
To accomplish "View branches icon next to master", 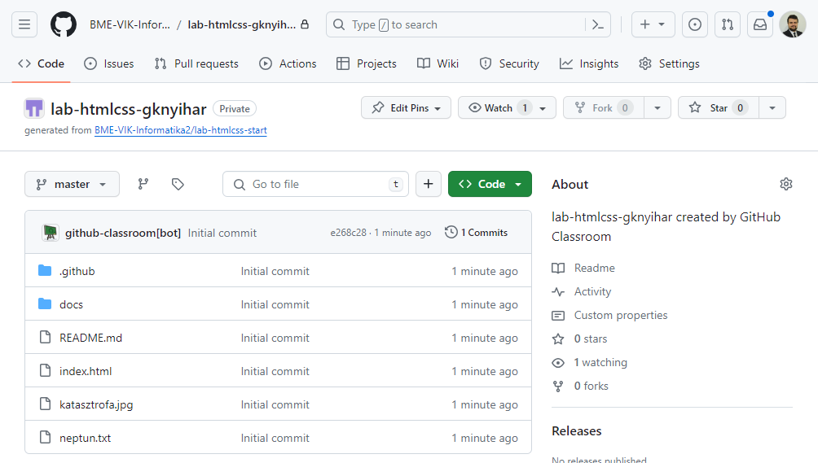I will pos(143,184).
